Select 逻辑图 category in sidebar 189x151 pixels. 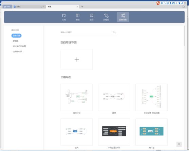[16, 41]
